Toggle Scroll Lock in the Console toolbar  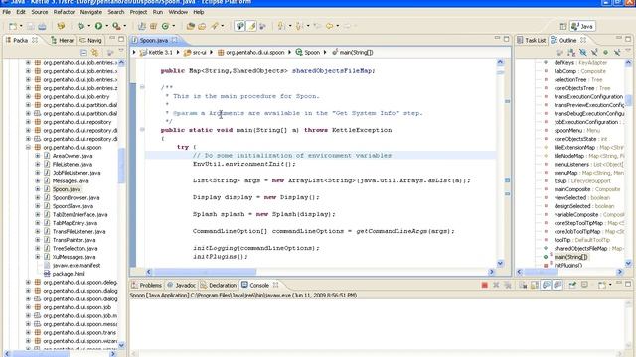pos(535,286)
